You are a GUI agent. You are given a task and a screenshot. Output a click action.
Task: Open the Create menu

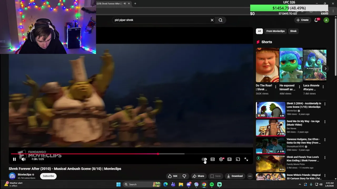click(302, 20)
